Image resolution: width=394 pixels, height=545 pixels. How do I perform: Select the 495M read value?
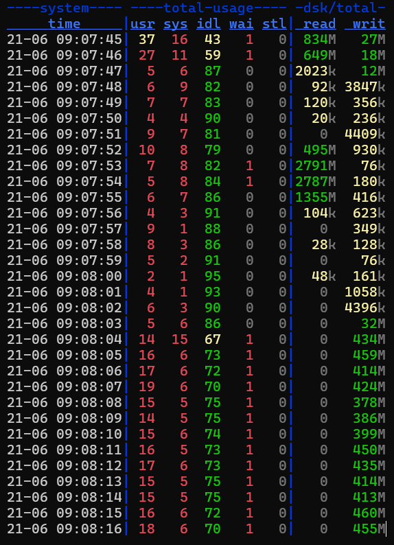click(319, 150)
